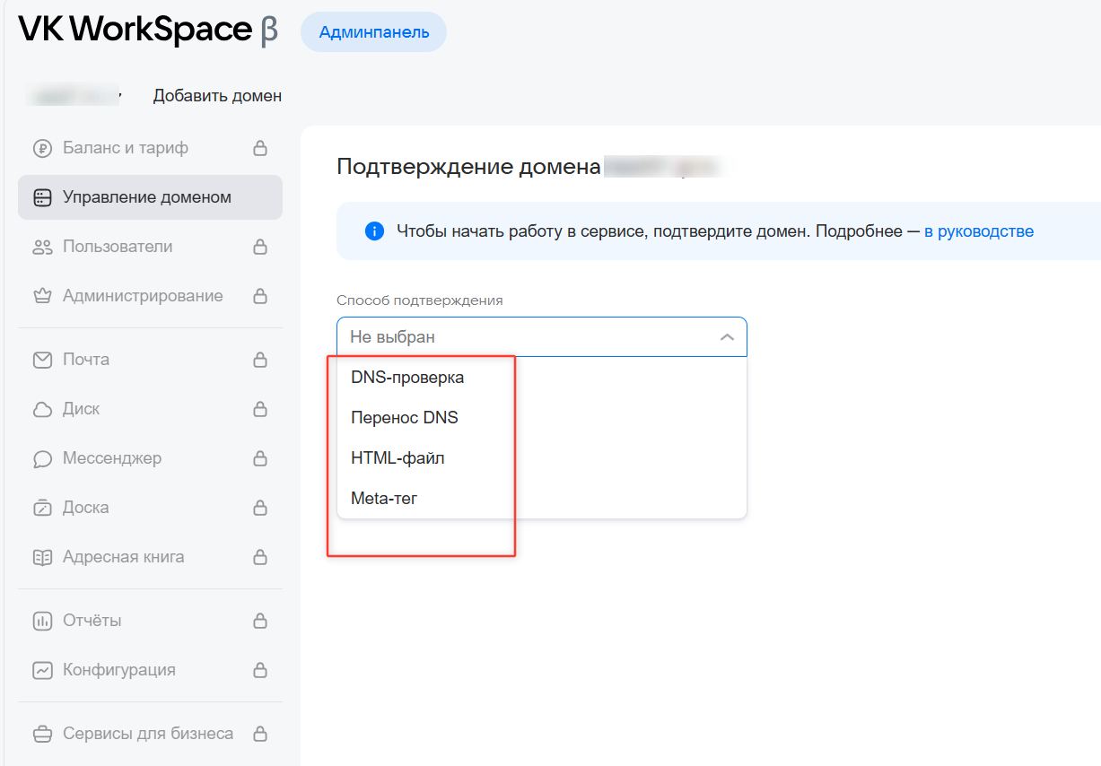Click the chat bubble icon for Мессенджер
Viewport: 1101px width, 766px height.
(x=42, y=458)
